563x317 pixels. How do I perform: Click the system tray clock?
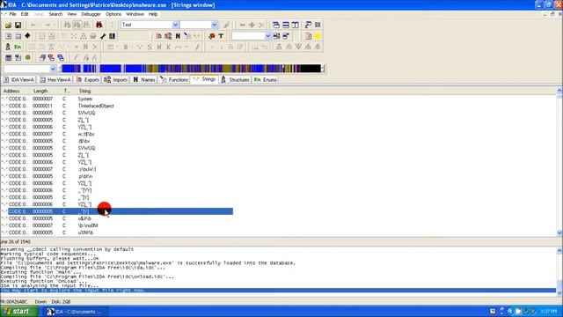[548, 311]
